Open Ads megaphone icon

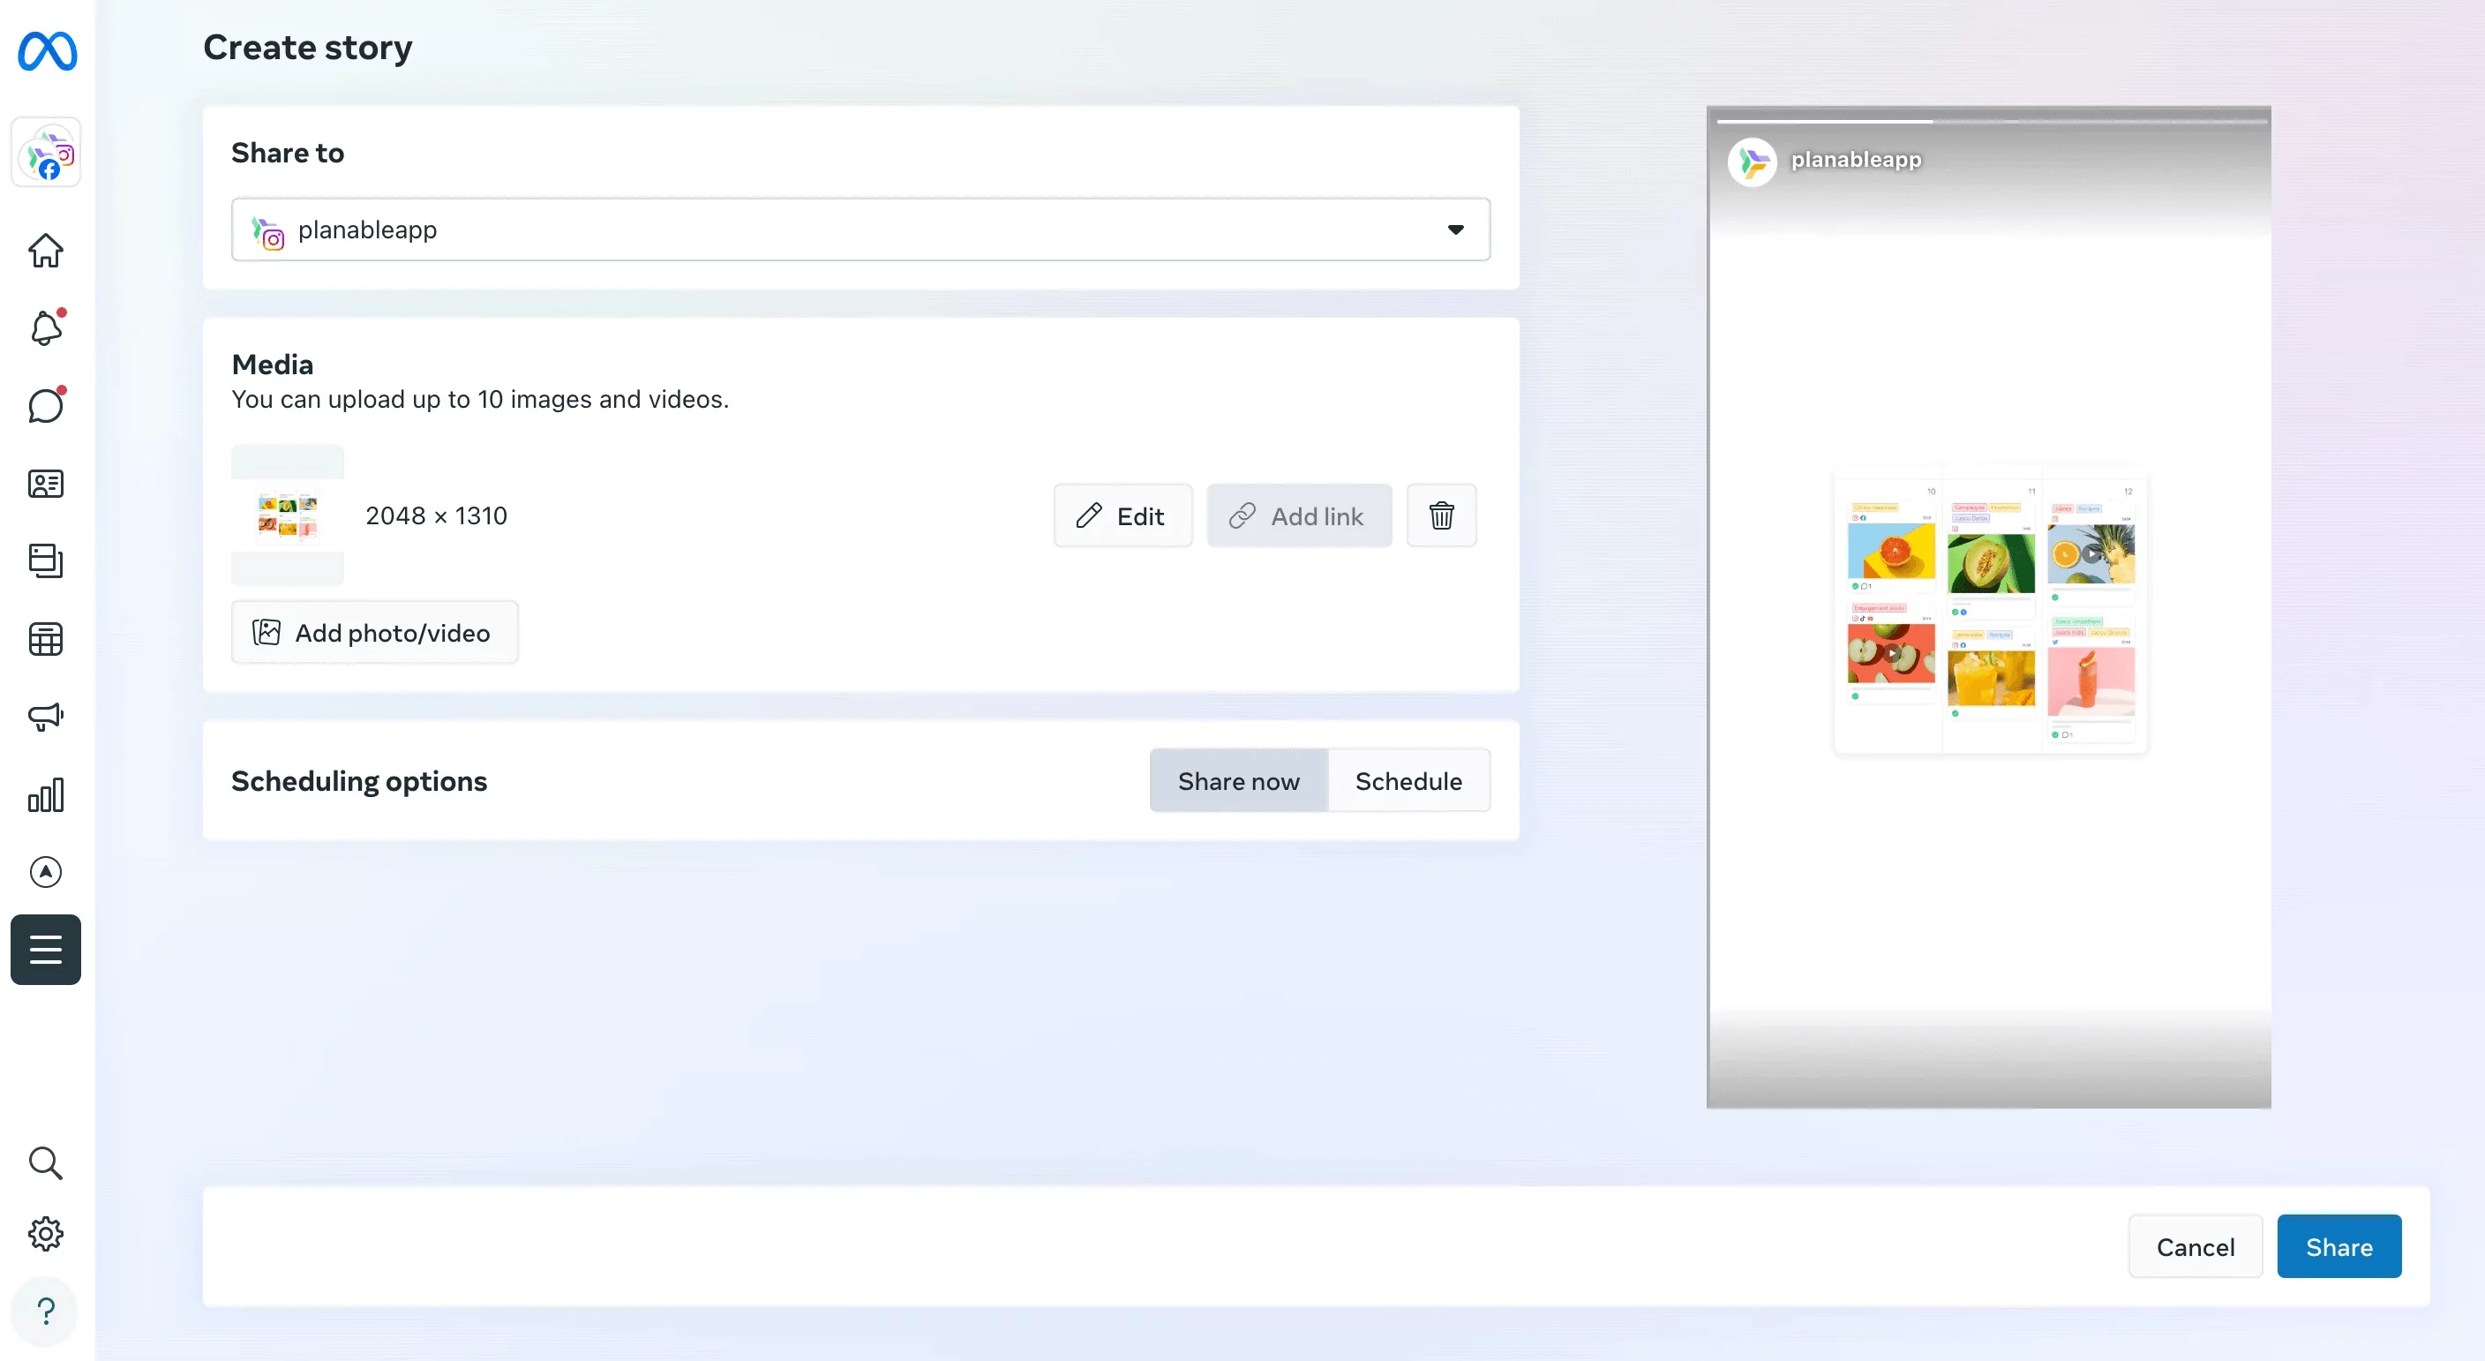tap(45, 717)
